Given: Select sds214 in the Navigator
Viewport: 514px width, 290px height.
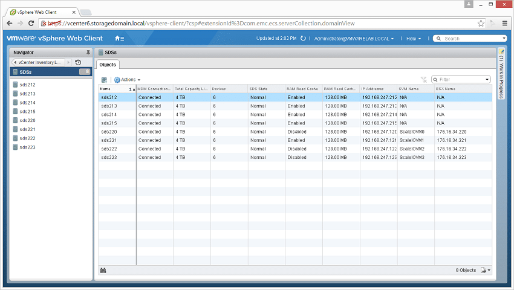Looking at the screenshot, I should pos(27,103).
